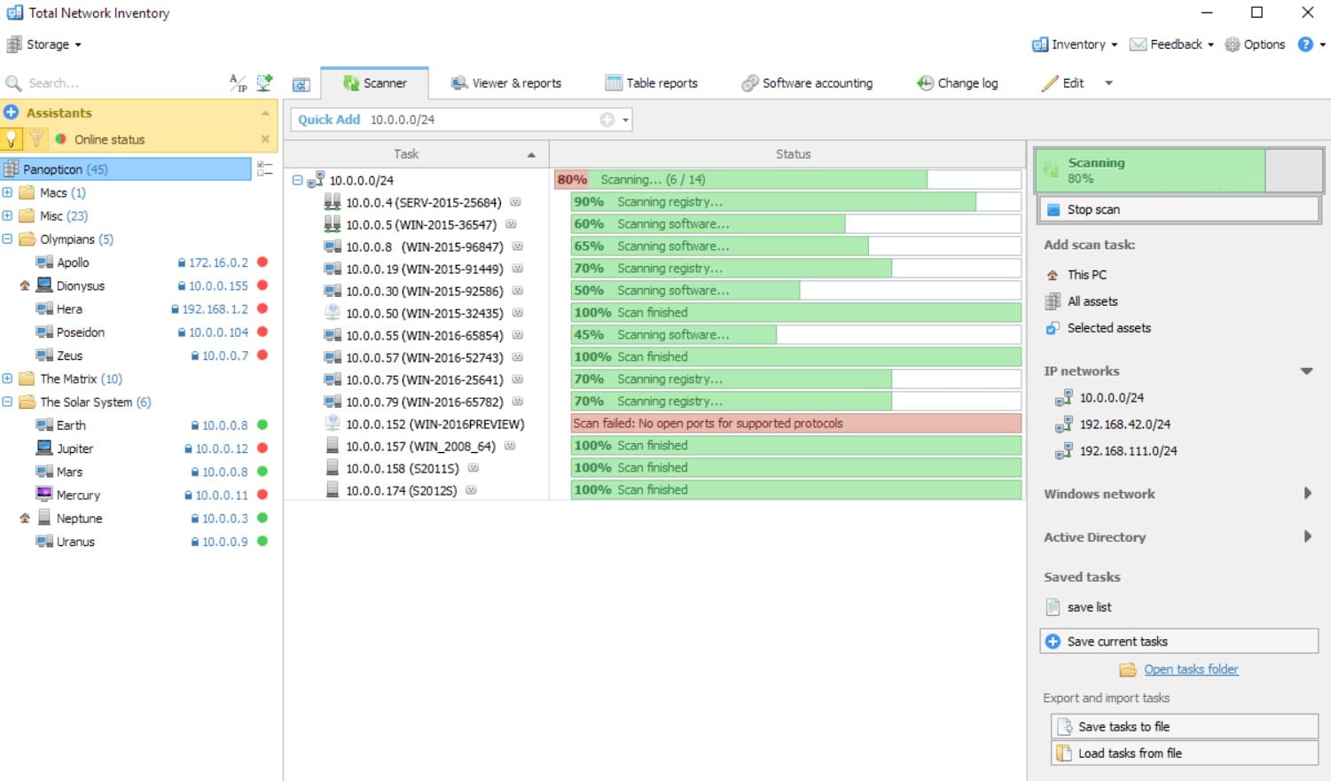1331x781 pixels.
Task: Click the blue plus icon next to Assistants
Action: tap(12, 113)
